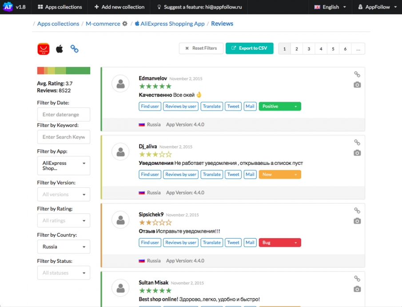Click camera screenshot icon on Dj_aliva review
This screenshot has height=307, width=402.
357,153
